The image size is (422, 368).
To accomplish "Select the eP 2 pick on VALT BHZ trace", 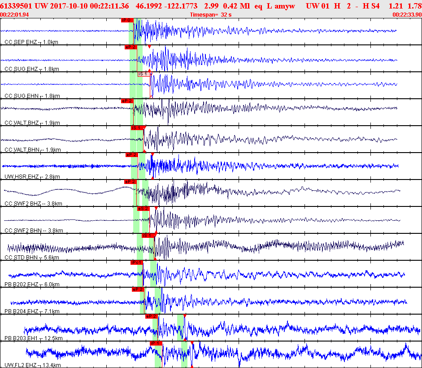I will (127, 101).
